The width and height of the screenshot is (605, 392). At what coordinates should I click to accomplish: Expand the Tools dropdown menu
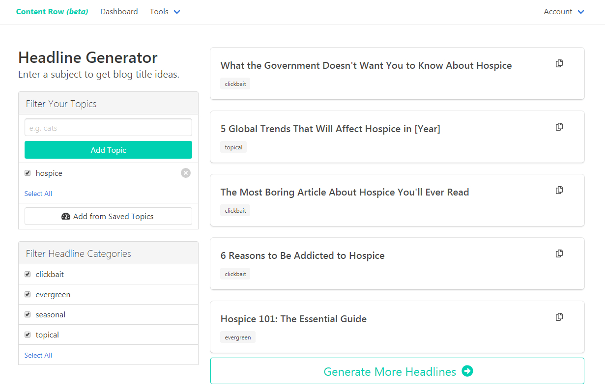point(165,12)
